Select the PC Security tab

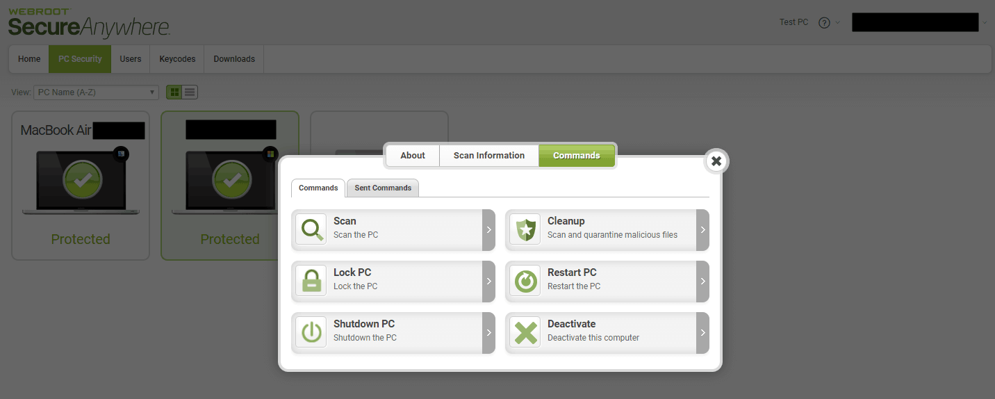(80, 59)
